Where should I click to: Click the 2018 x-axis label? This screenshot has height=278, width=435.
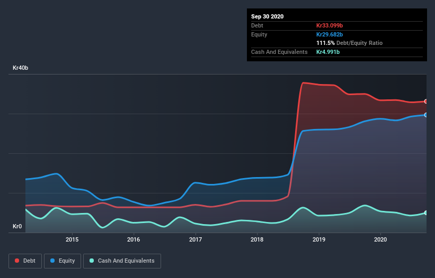[257, 239]
